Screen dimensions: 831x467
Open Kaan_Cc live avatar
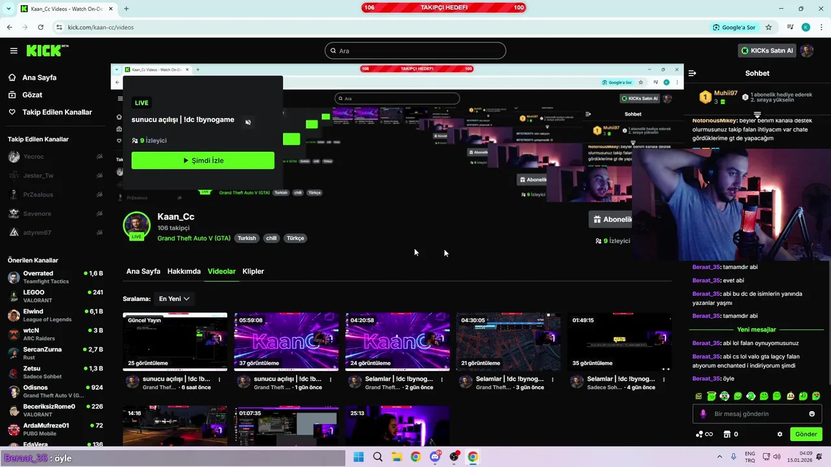coord(136,226)
